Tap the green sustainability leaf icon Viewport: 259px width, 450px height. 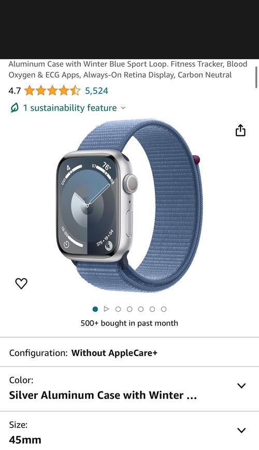point(15,108)
